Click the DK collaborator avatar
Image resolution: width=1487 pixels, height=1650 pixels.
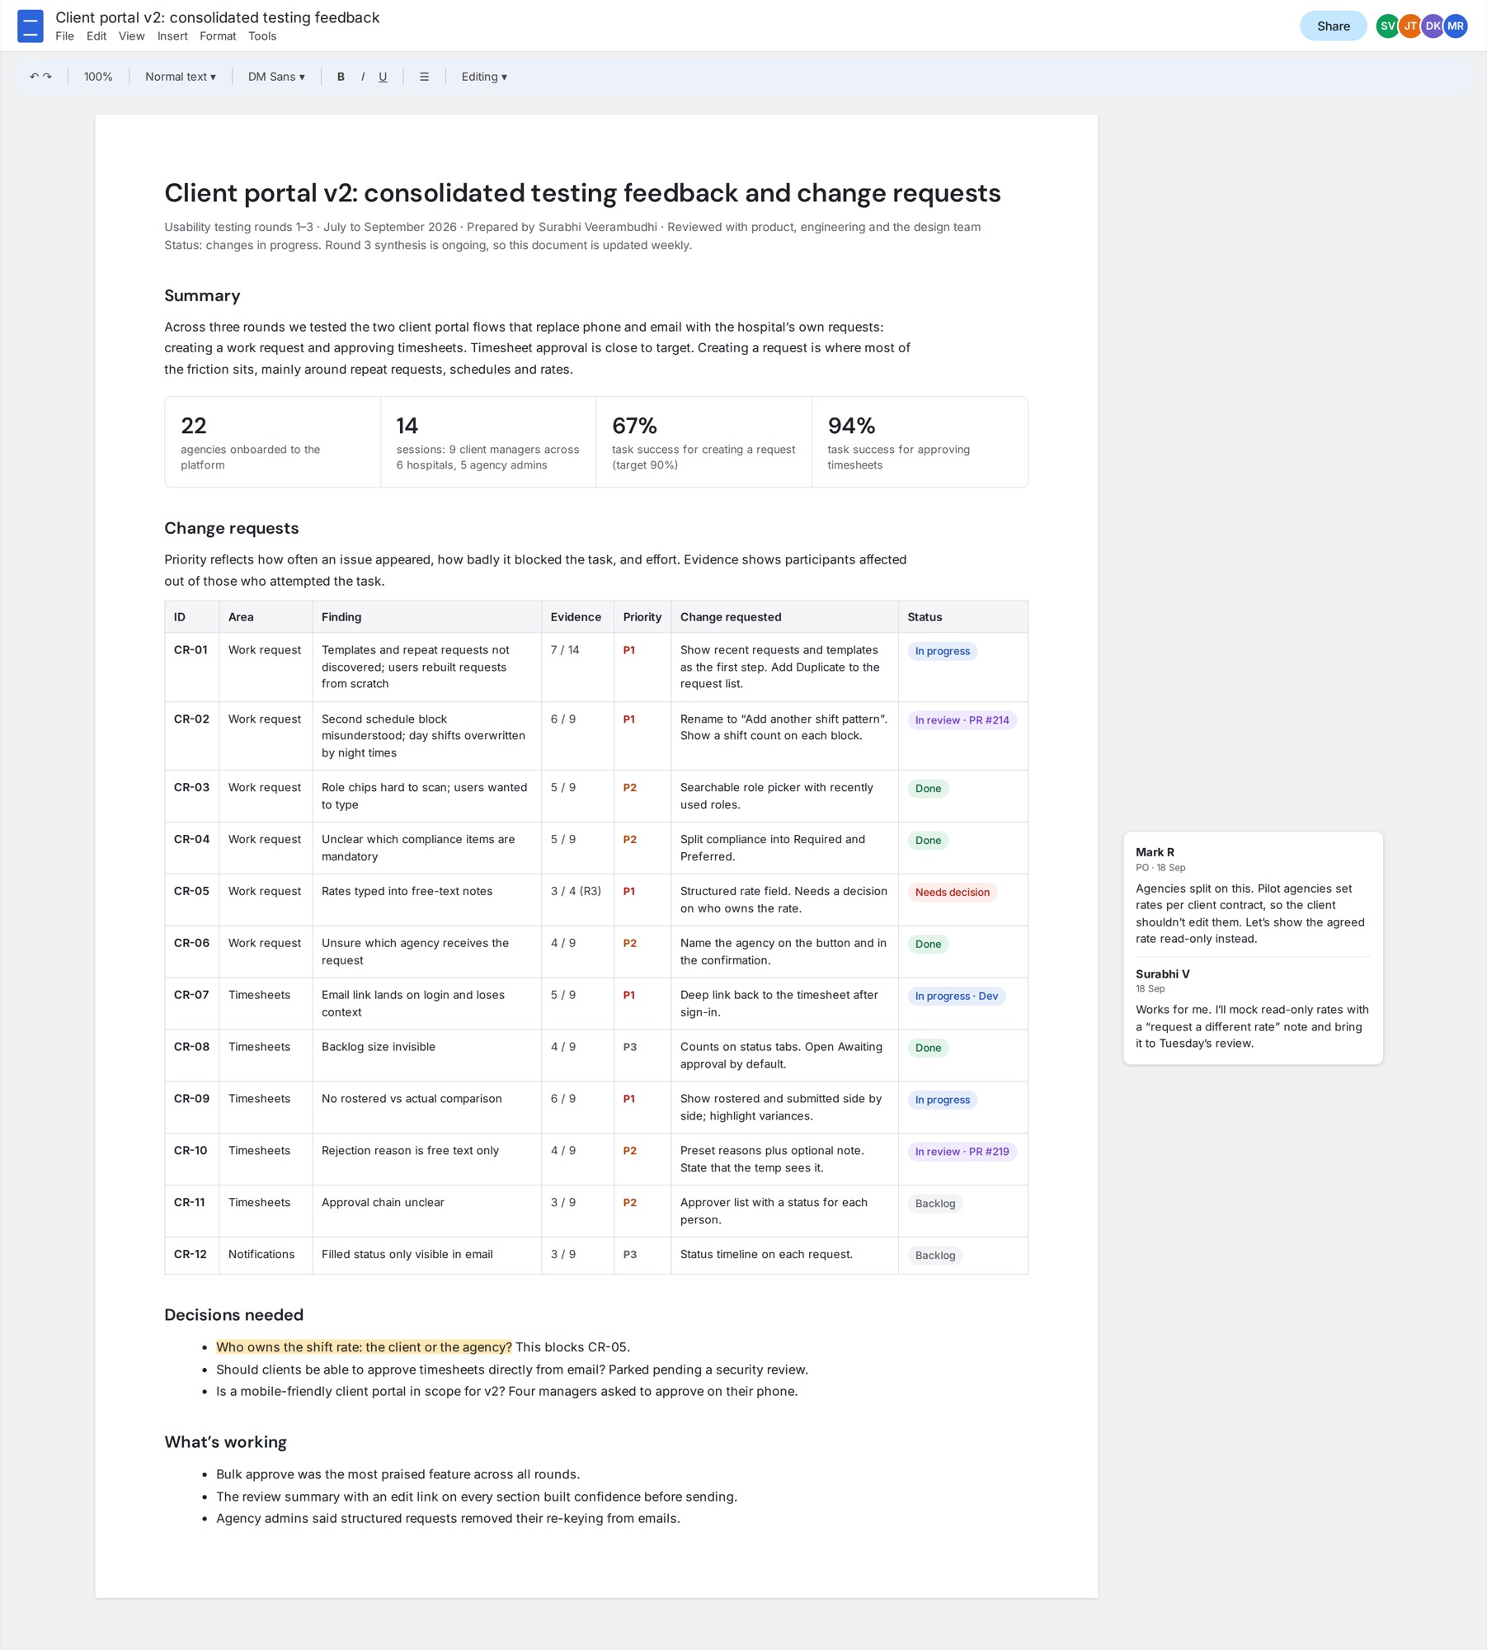1433,26
